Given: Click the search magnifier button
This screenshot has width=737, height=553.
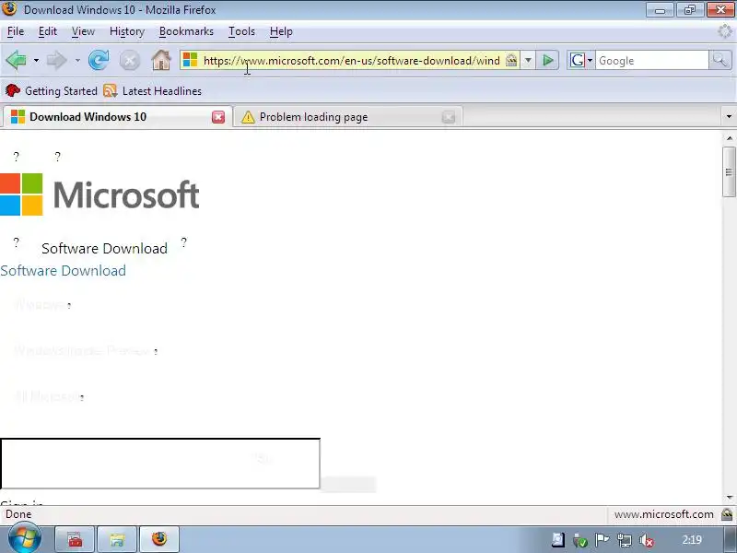Looking at the screenshot, I should click(x=720, y=60).
